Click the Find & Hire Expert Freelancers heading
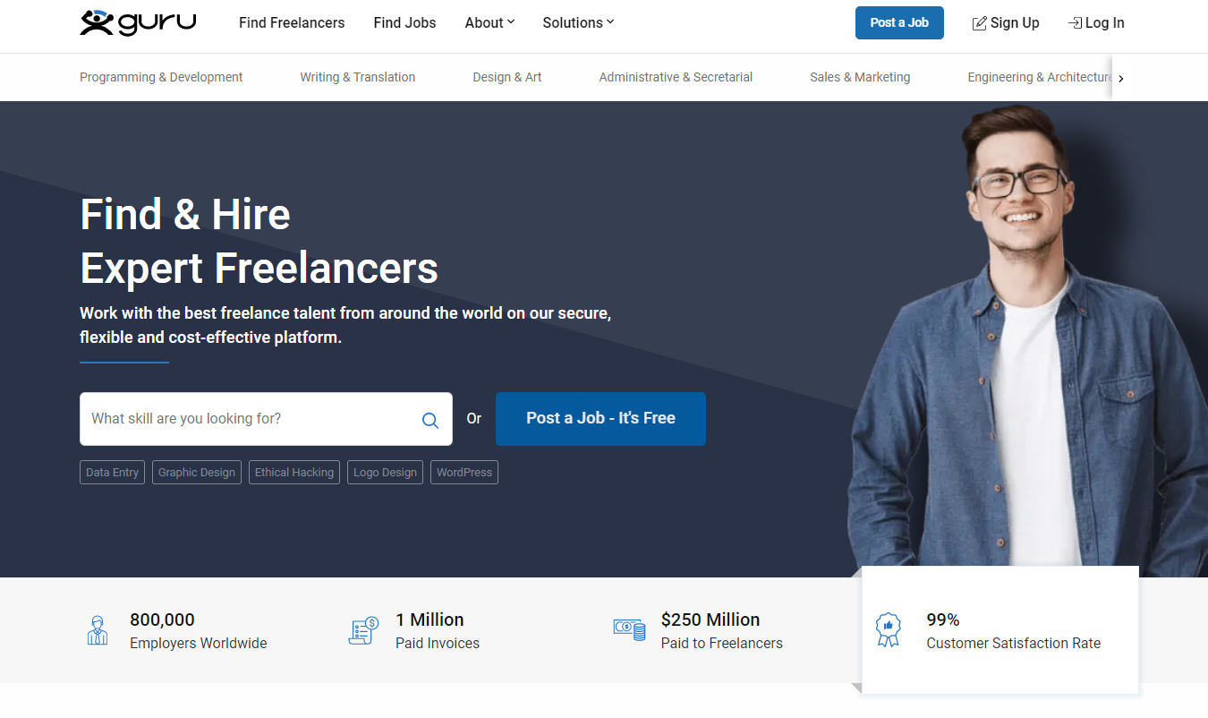This screenshot has width=1208, height=718. 259,241
